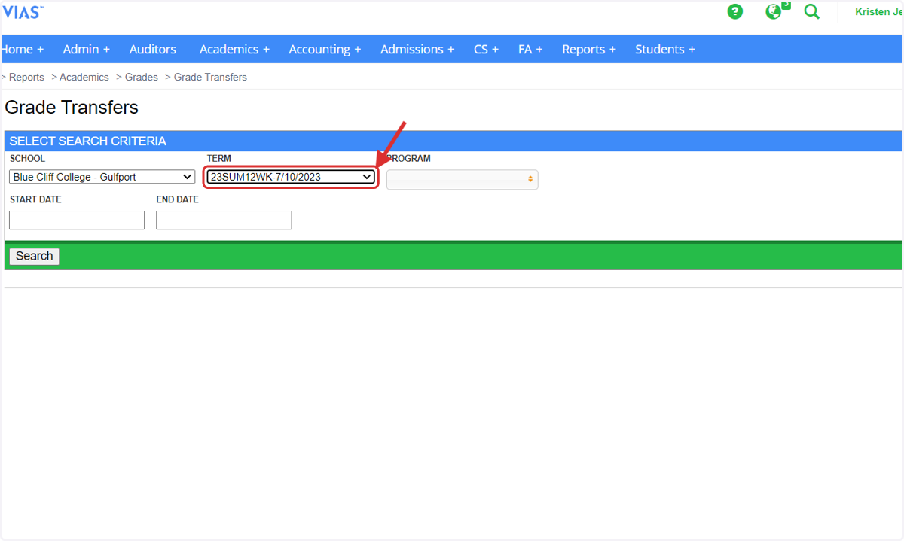904x541 pixels.
Task: Click the START DATE field label
Action: pos(35,199)
